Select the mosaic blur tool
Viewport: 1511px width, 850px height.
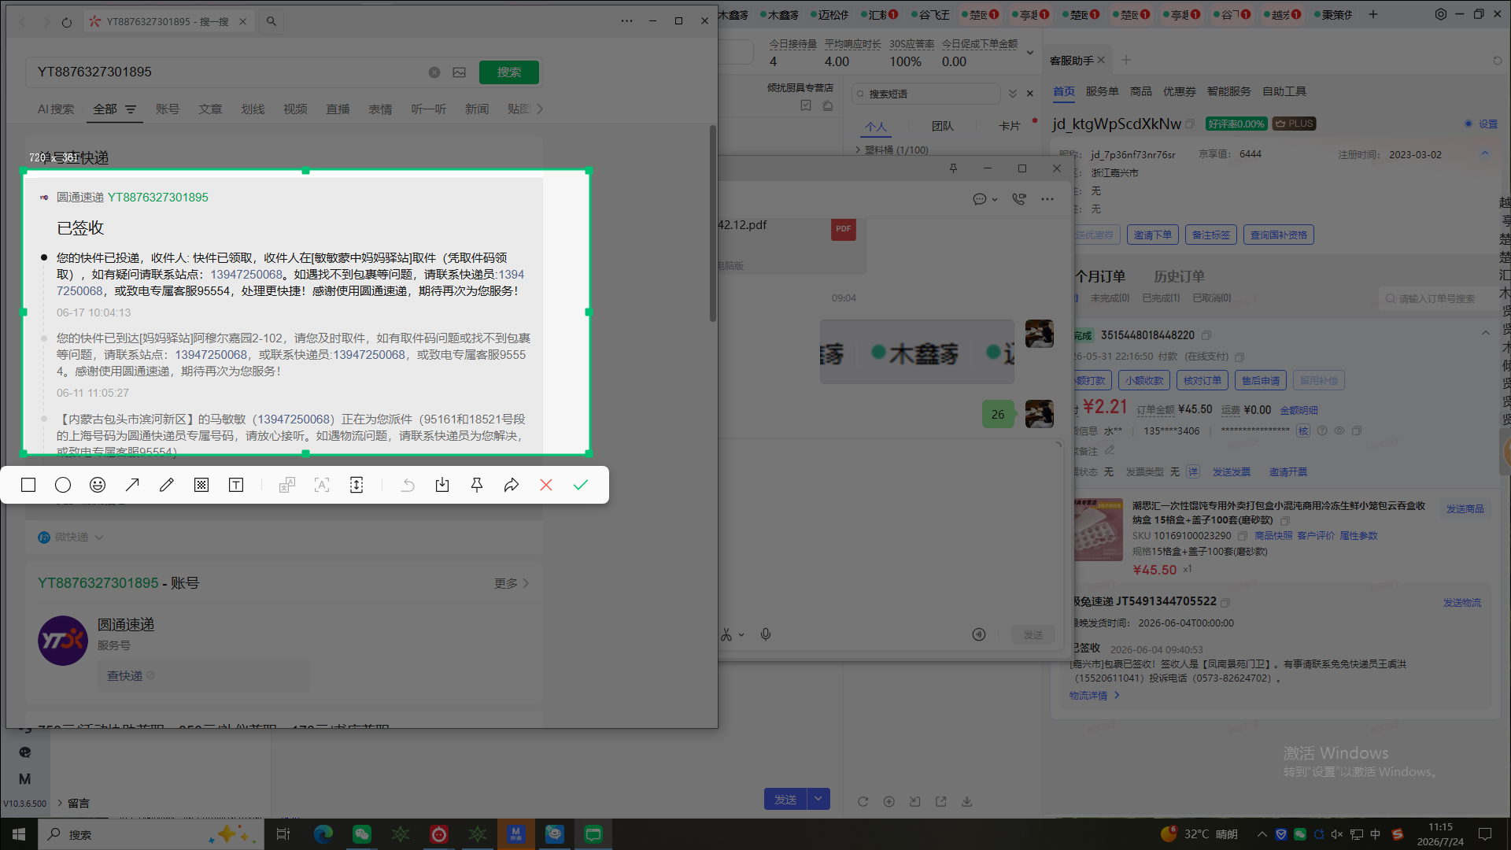(201, 485)
